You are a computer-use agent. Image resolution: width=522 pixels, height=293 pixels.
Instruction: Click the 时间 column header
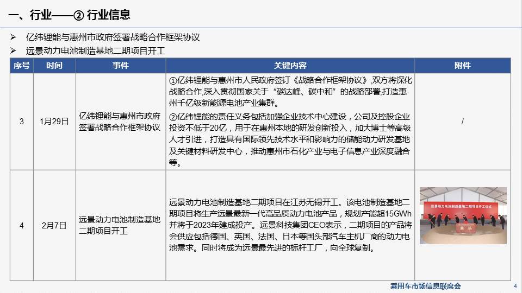click(54, 66)
